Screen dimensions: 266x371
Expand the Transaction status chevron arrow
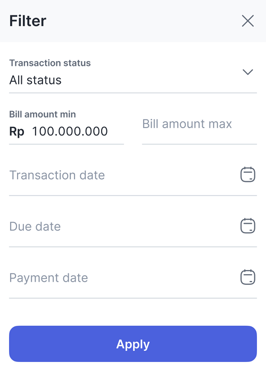(x=248, y=72)
